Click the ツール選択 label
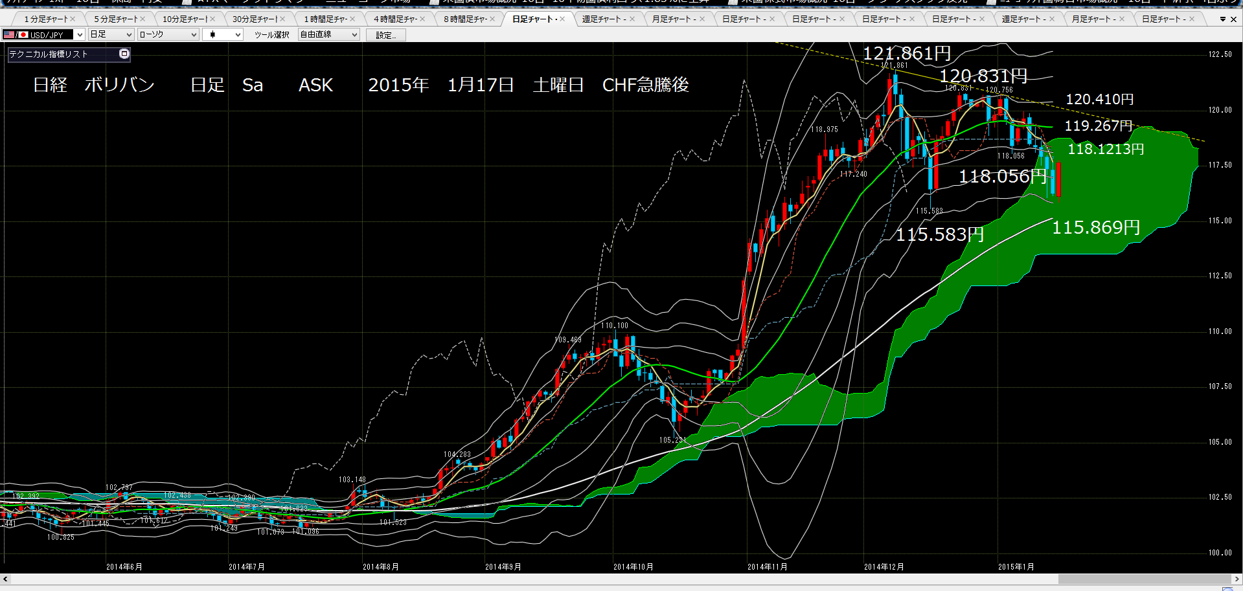 click(271, 35)
